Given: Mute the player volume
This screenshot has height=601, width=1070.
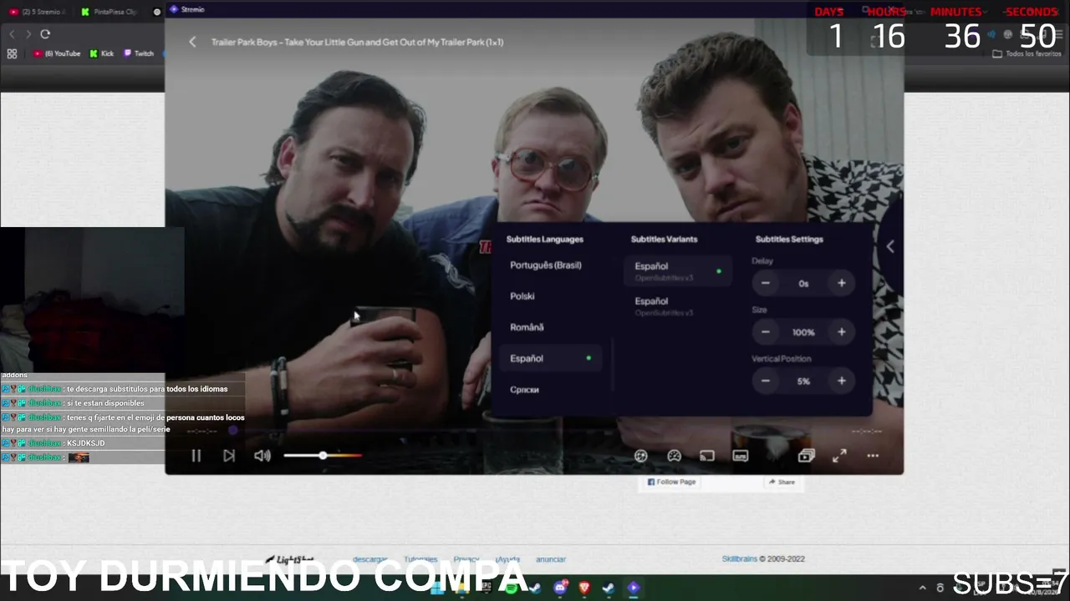Looking at the screenshot, I should pyautogui.click(x=262, y=456).
